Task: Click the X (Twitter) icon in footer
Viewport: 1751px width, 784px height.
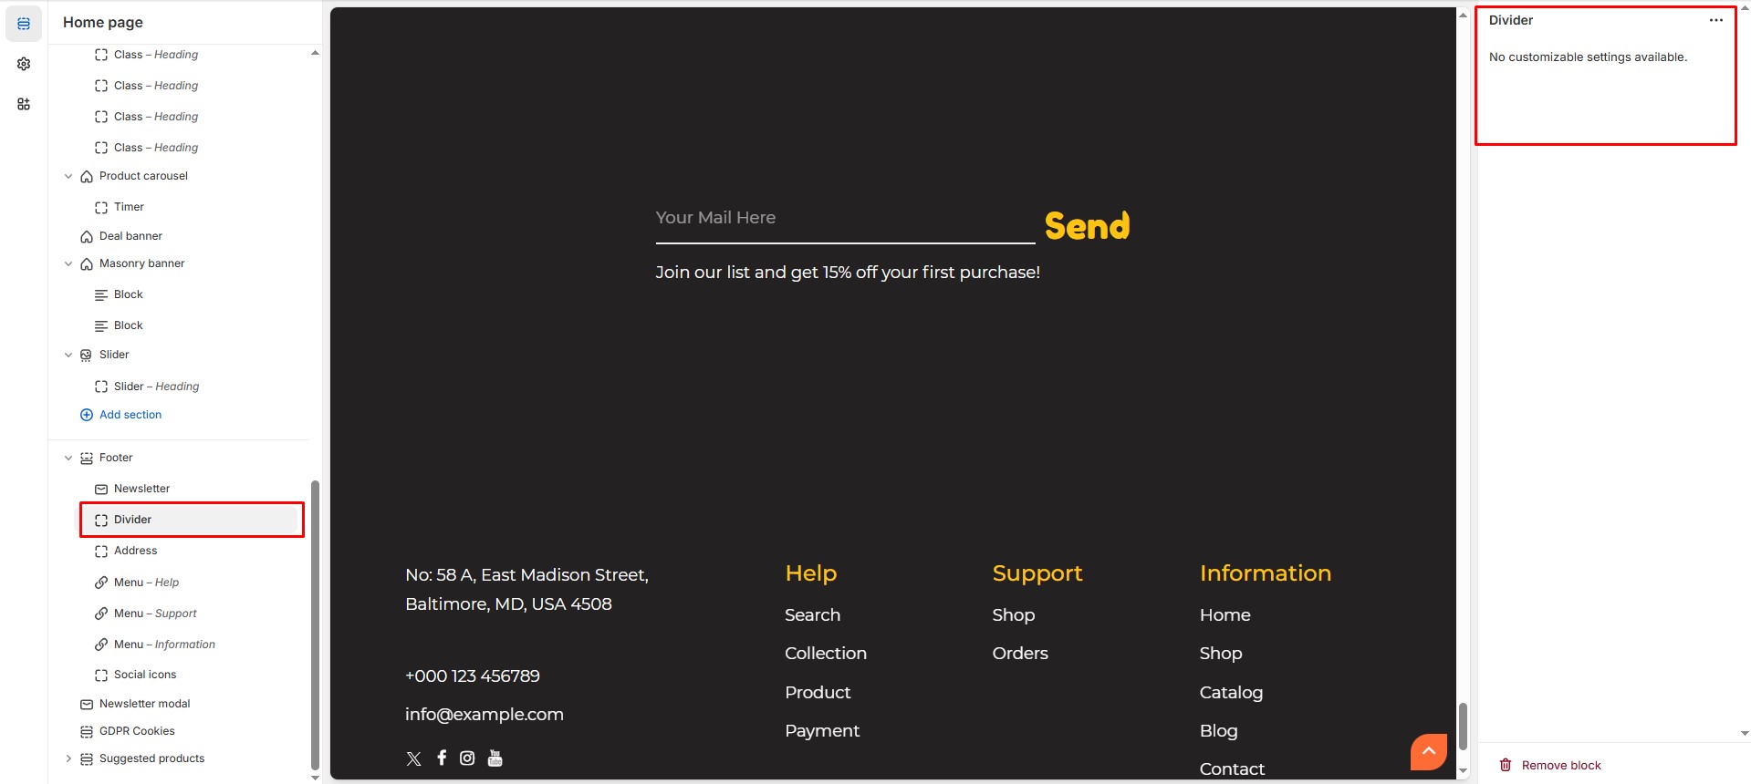Action: (x=413, y=758)
